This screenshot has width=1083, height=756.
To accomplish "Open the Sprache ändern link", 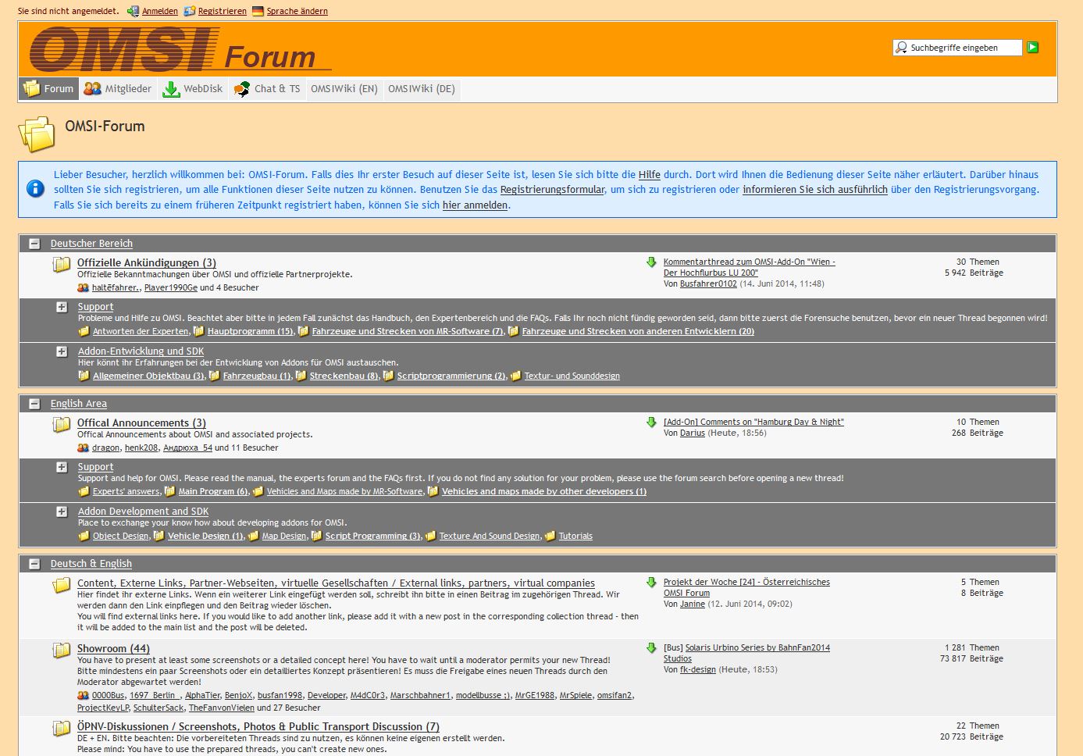I will click(297, 12).
